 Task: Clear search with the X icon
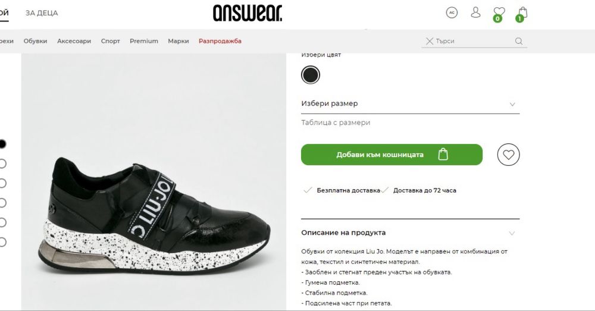pos(430,41)
